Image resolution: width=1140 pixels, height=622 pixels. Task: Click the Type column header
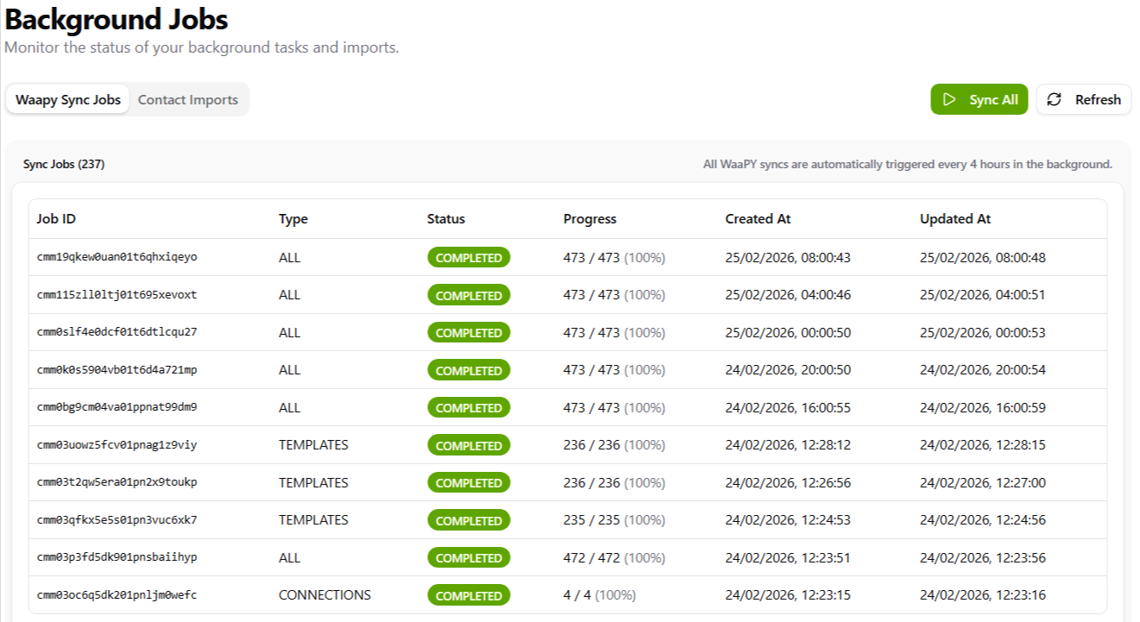pyautogui.click(x=293, y=219)
